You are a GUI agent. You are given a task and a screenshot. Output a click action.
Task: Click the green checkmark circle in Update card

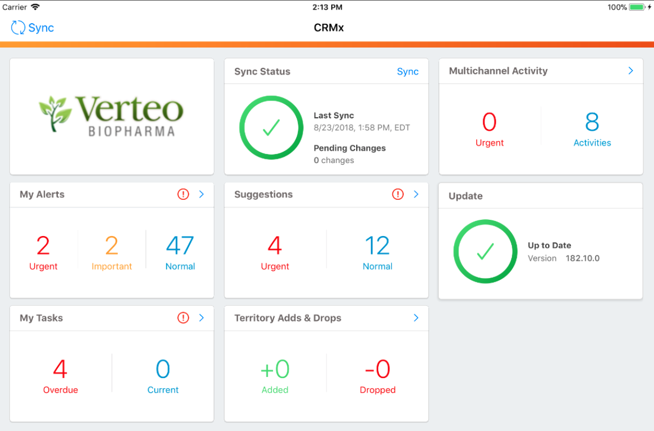coord(485,252)
